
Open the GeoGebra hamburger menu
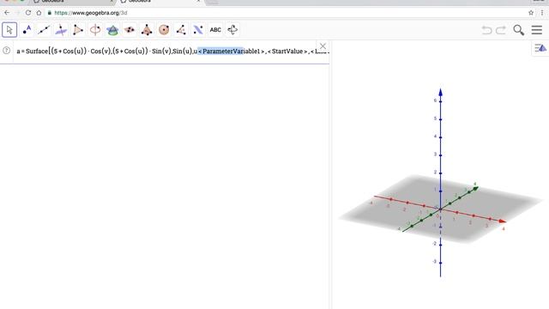pos(537,30)
